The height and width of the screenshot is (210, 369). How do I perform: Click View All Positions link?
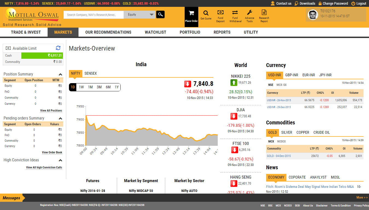tap(51, 111)
